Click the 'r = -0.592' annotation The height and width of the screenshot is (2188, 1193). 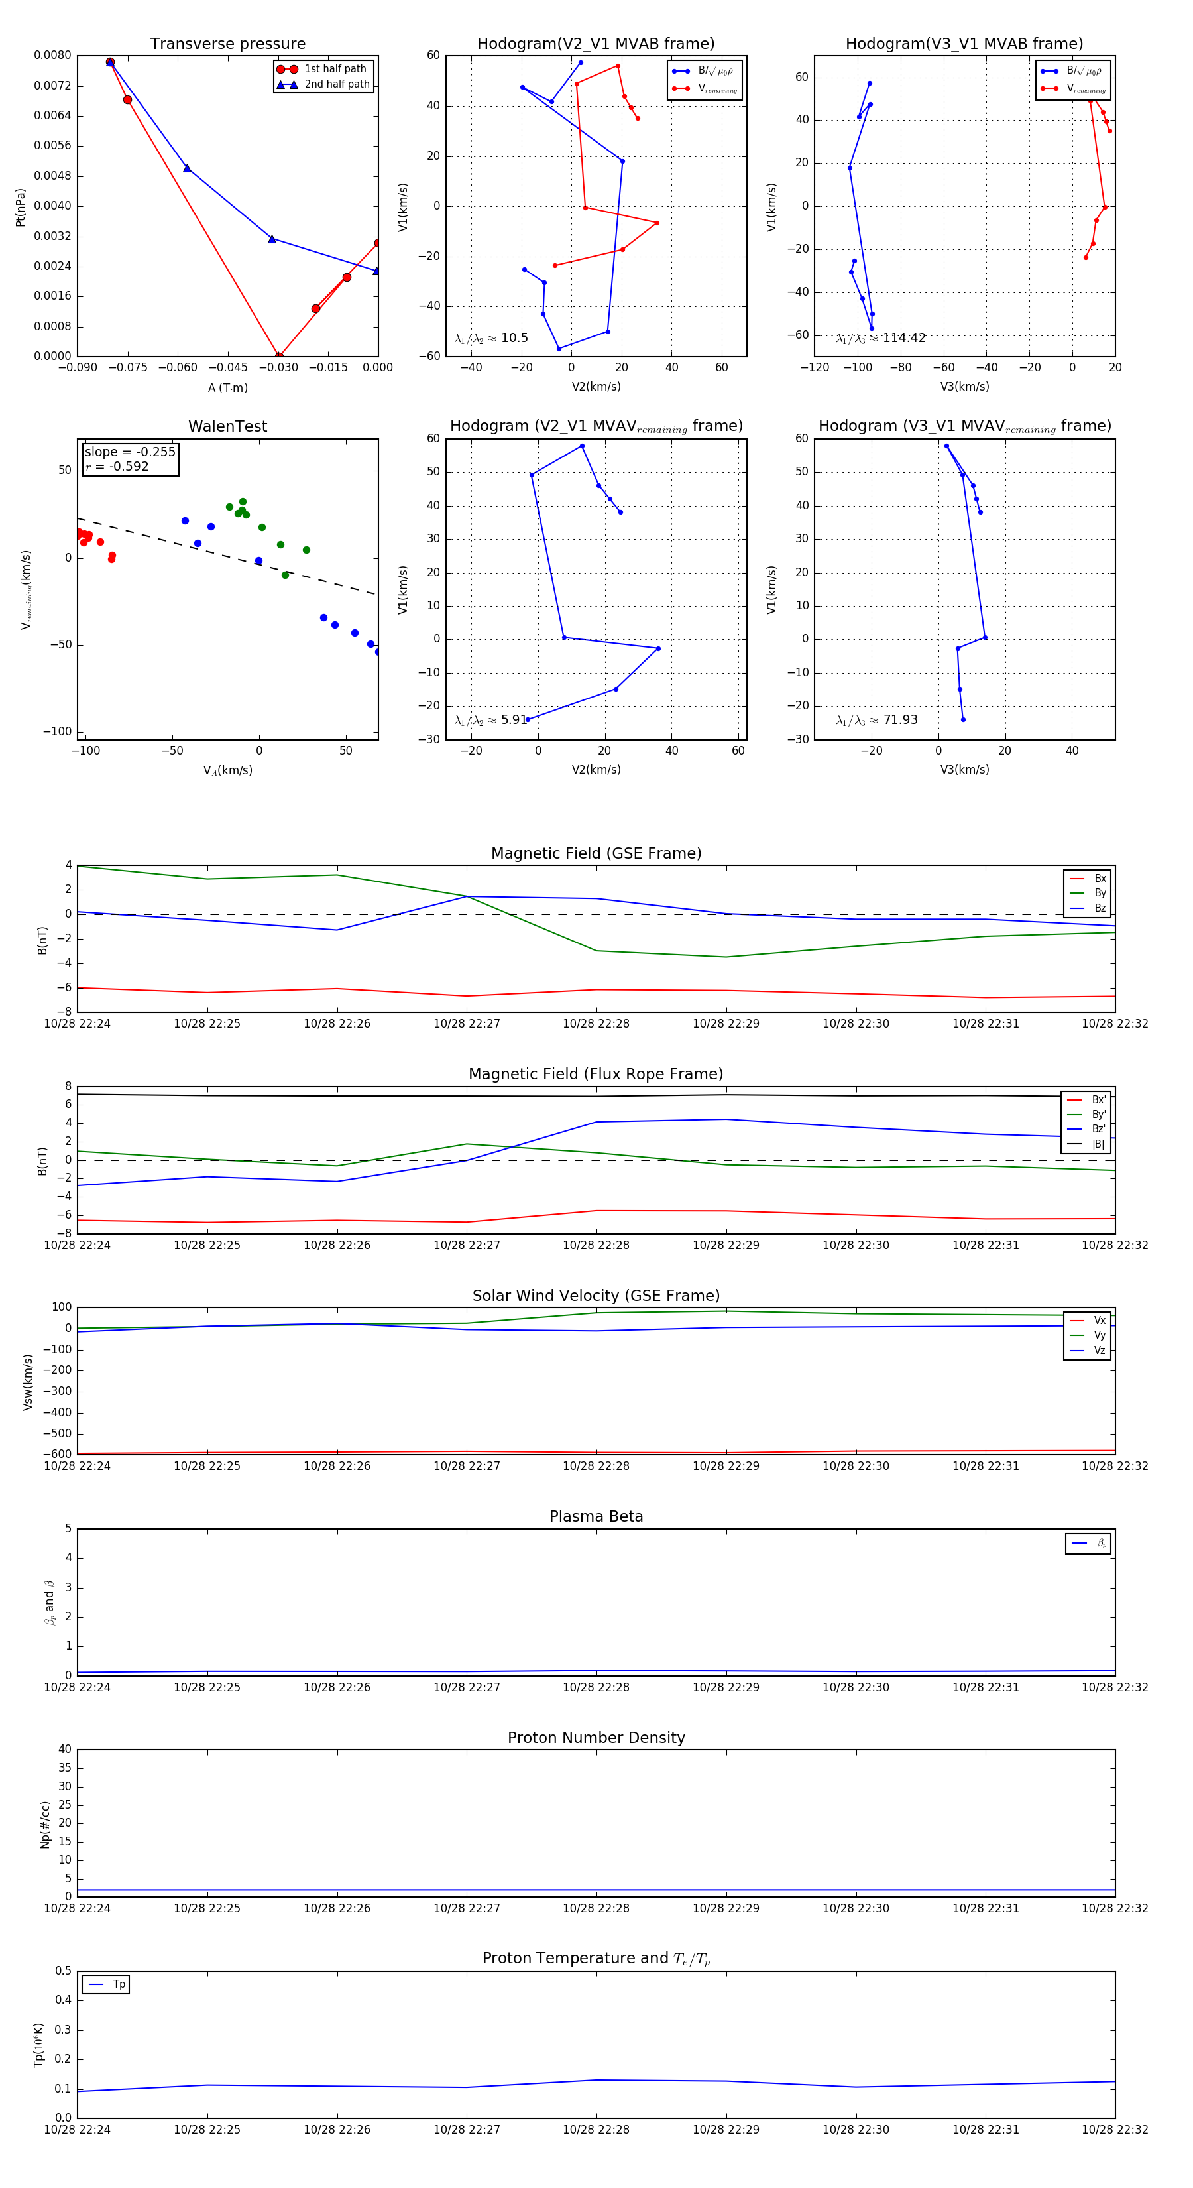click(117, 466)
